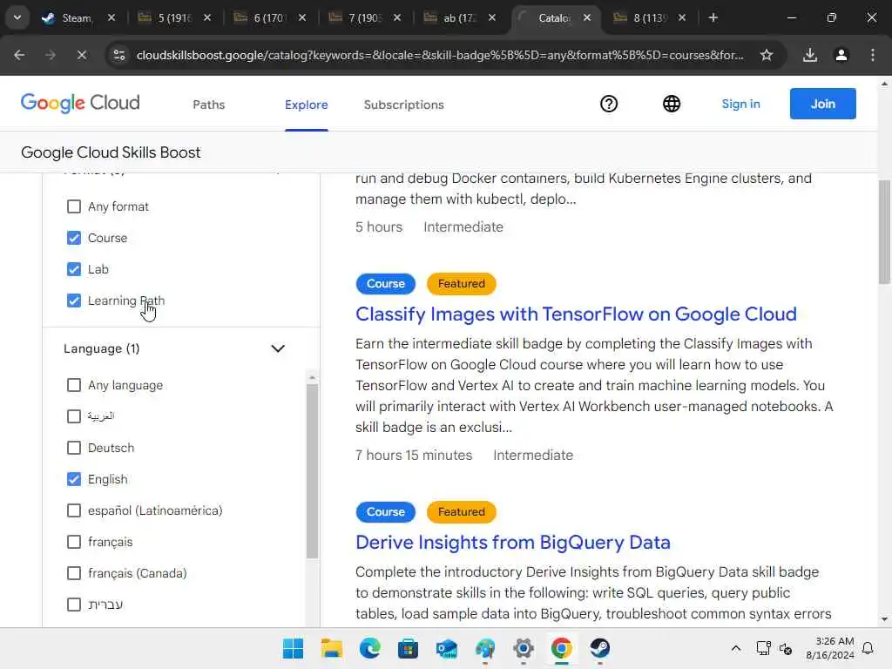Check the español (Latinoamérica) checkbox

[74, 510]
